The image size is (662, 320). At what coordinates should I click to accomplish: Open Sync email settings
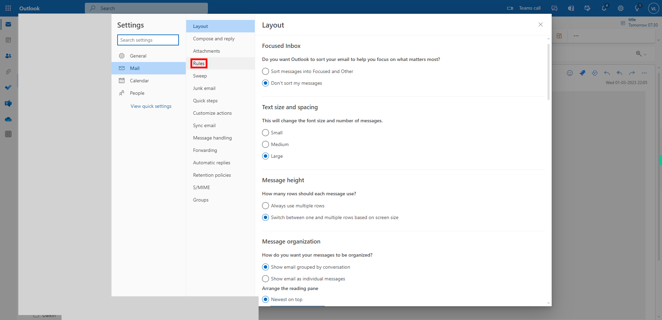tap(220, 125)
